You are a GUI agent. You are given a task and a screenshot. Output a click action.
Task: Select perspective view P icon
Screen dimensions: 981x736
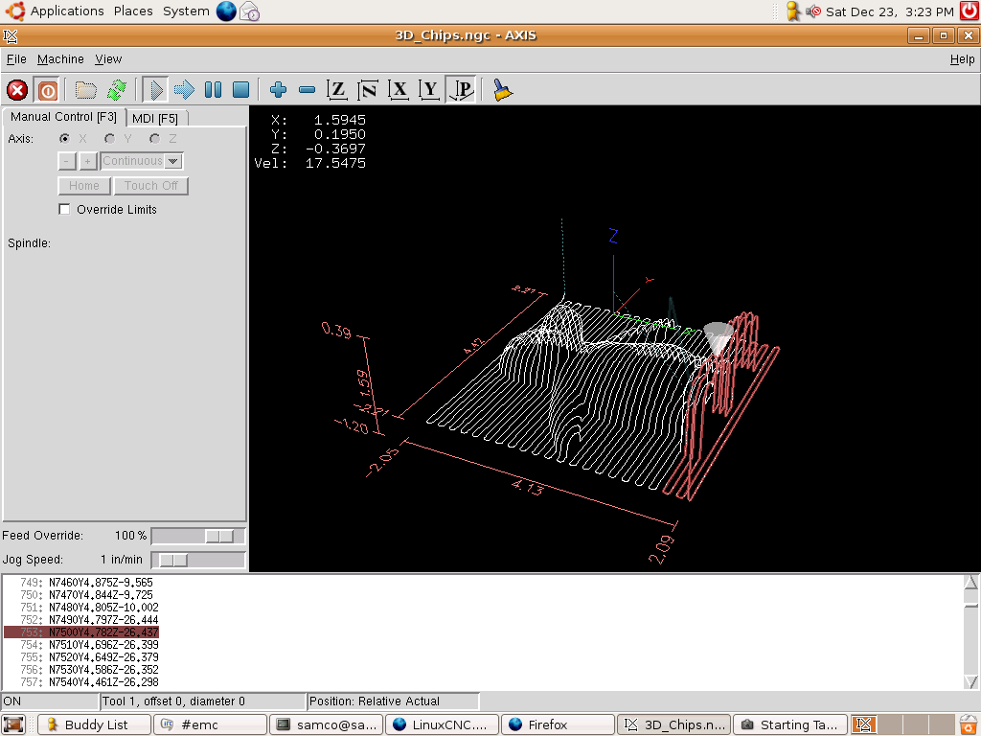coord(462,90)
